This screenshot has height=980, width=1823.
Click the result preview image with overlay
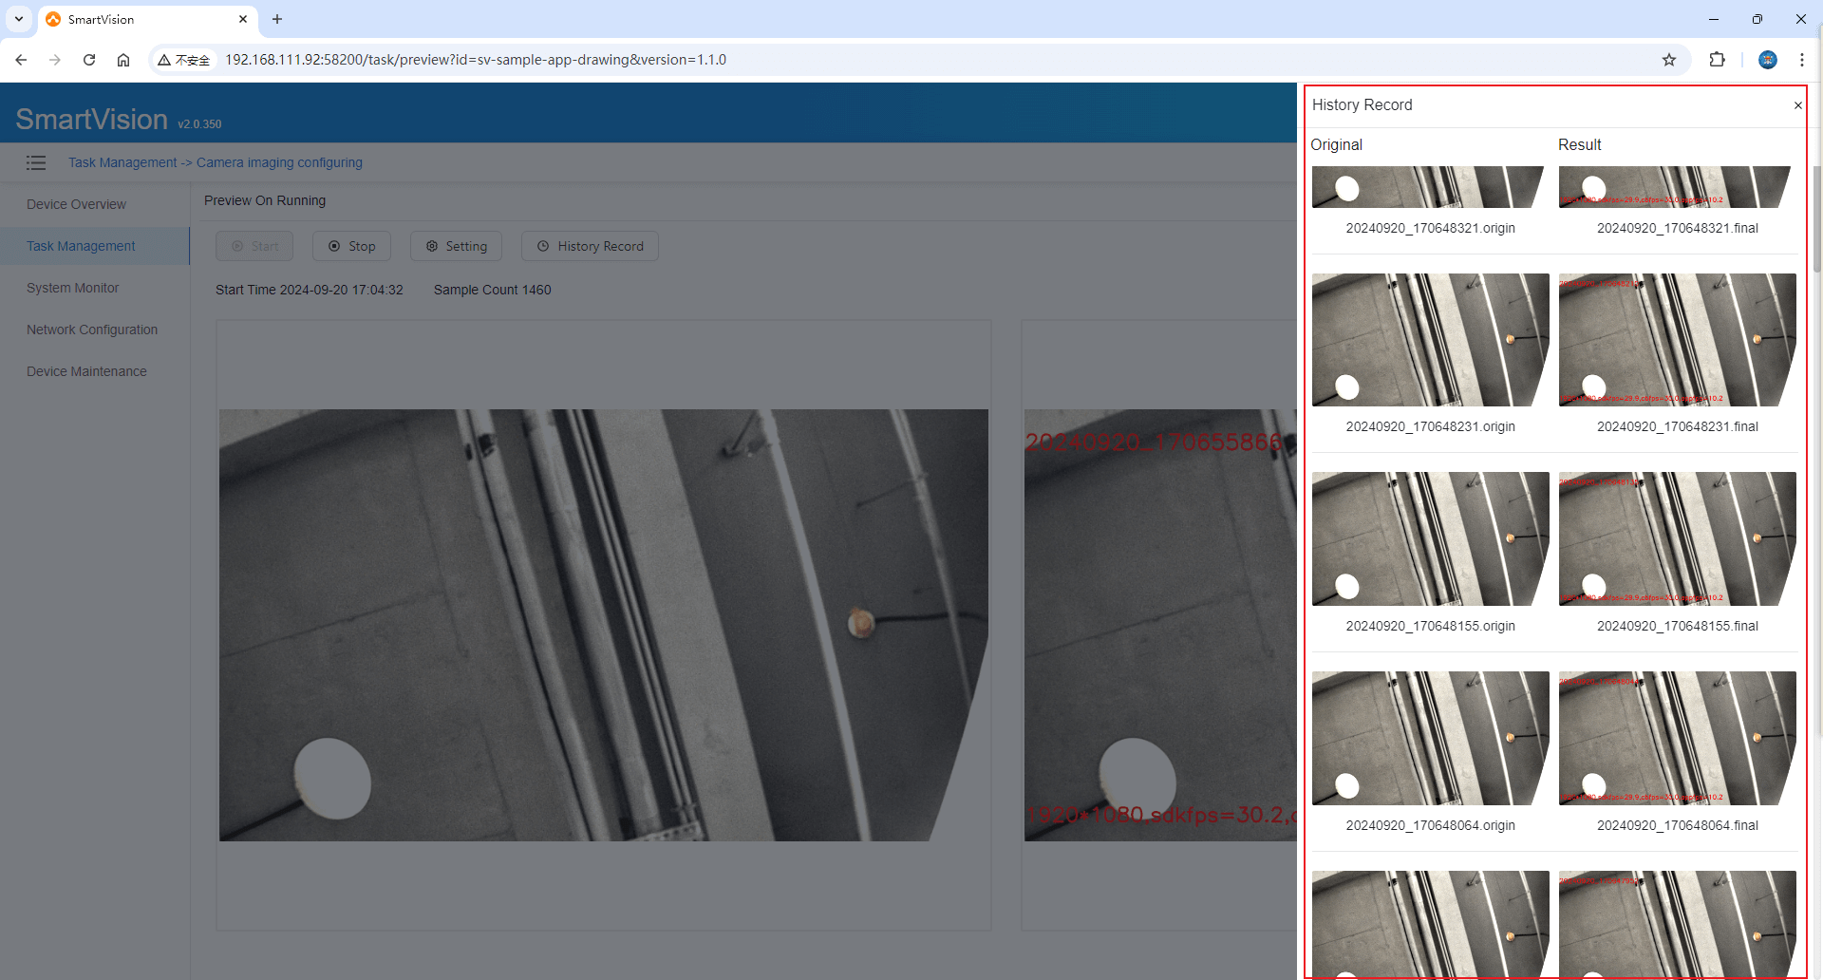1160,625
